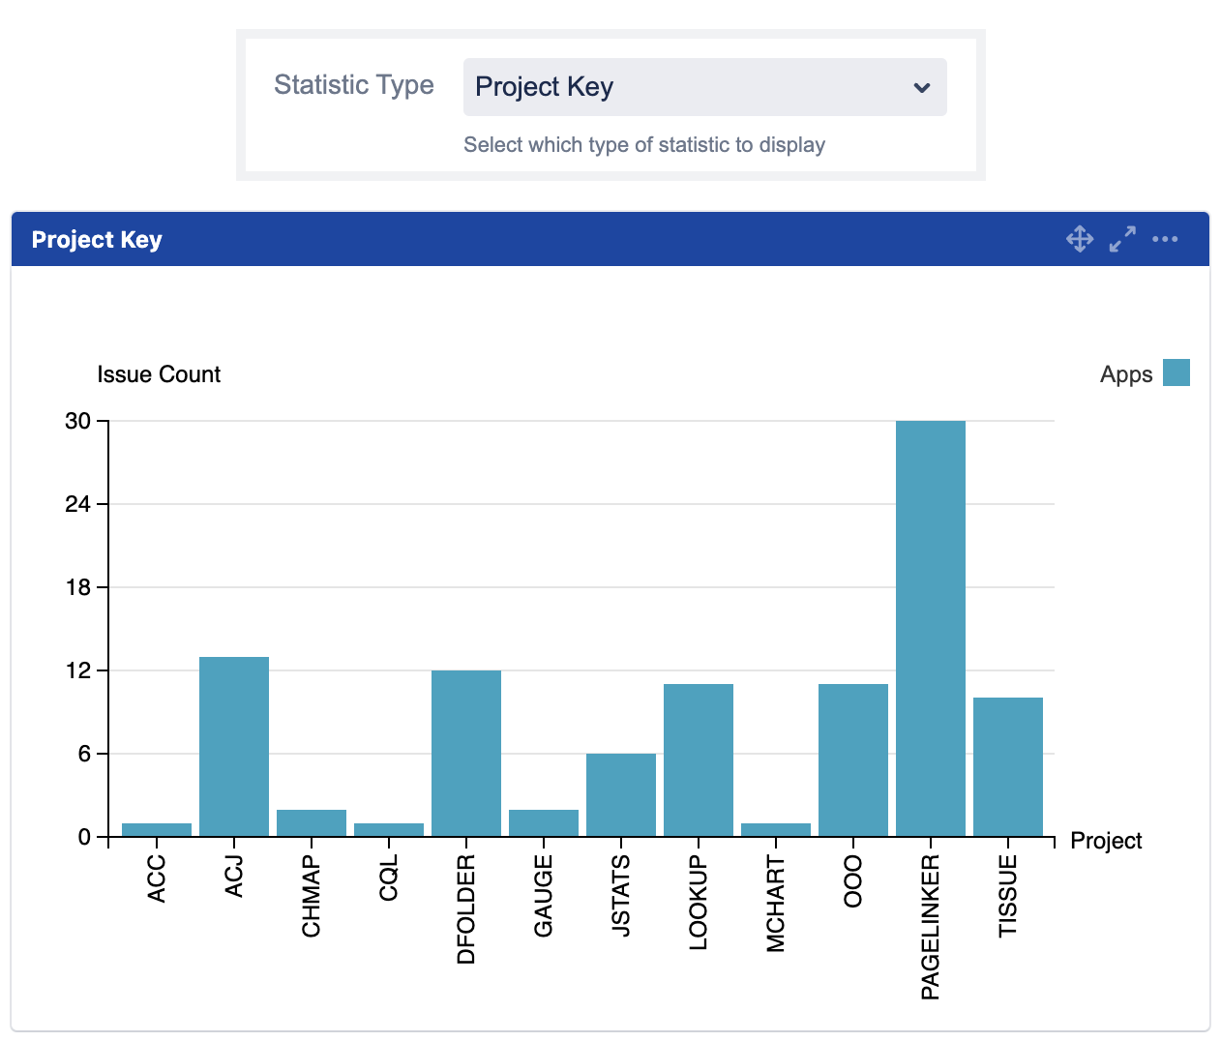The height and width of the screenshot is (1042, 1221).
Task: Click the Issue Count axis title
Action: click(x=158, y=374)
